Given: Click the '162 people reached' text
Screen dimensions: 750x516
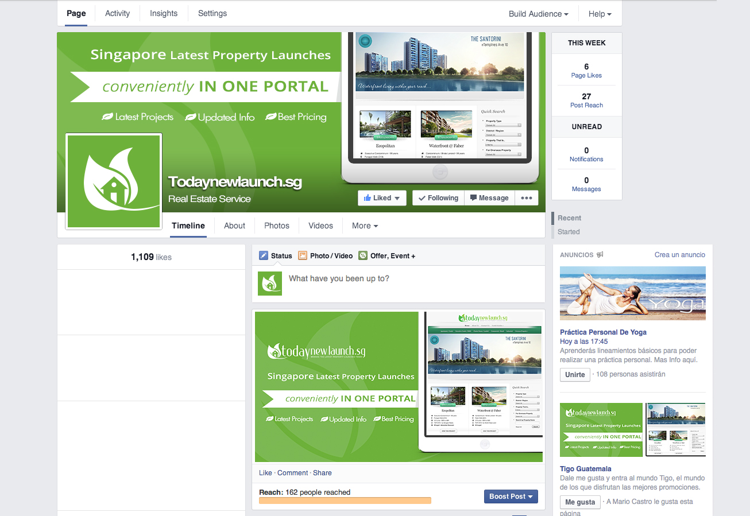Looking at the screenshot, I should [x=318, y=492].
